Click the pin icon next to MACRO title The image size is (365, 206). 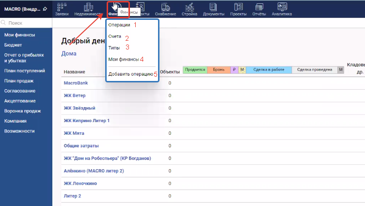[45, 9]
